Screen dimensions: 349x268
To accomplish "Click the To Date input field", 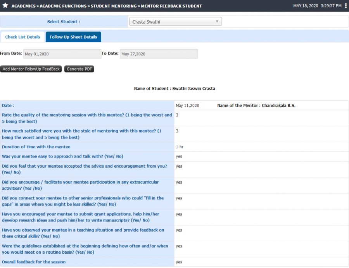I will coord(159,54).
